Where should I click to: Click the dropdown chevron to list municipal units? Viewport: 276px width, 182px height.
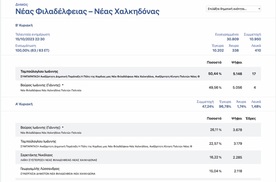(258, 9)
